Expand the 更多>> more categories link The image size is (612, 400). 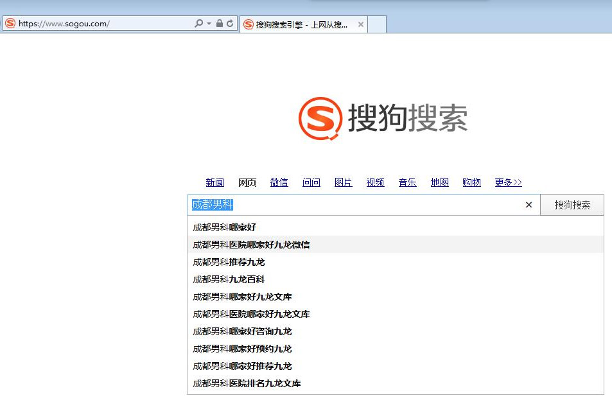pyautogui.click(x=508, y=182)
